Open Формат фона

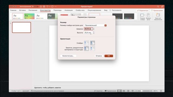pyautogui.click(x=148, y=17)
